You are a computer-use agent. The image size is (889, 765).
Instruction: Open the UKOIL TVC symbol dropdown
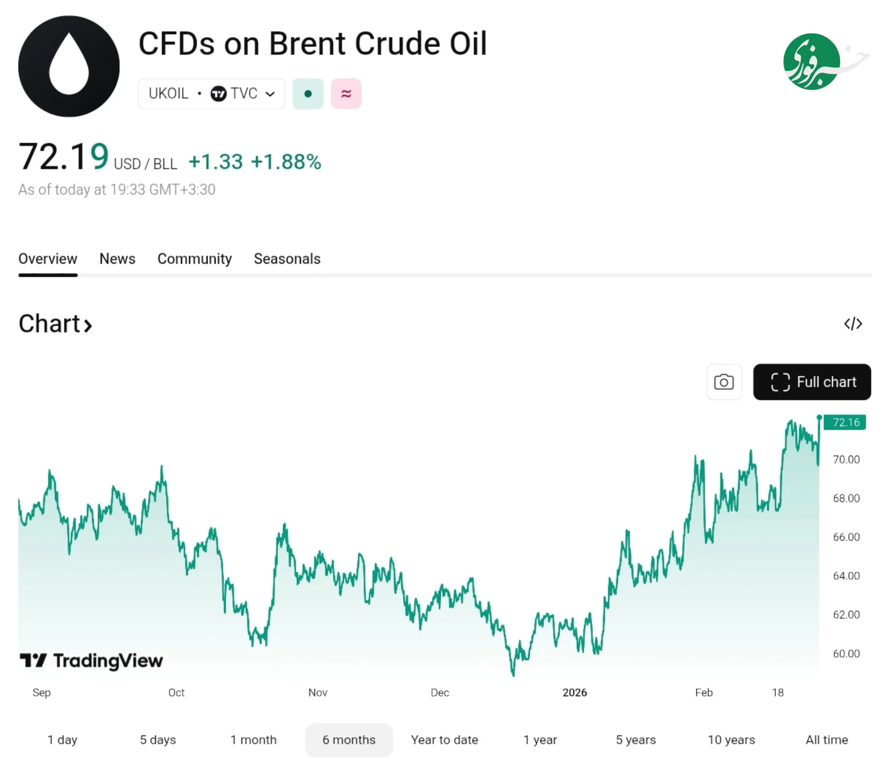coord(211,93)
